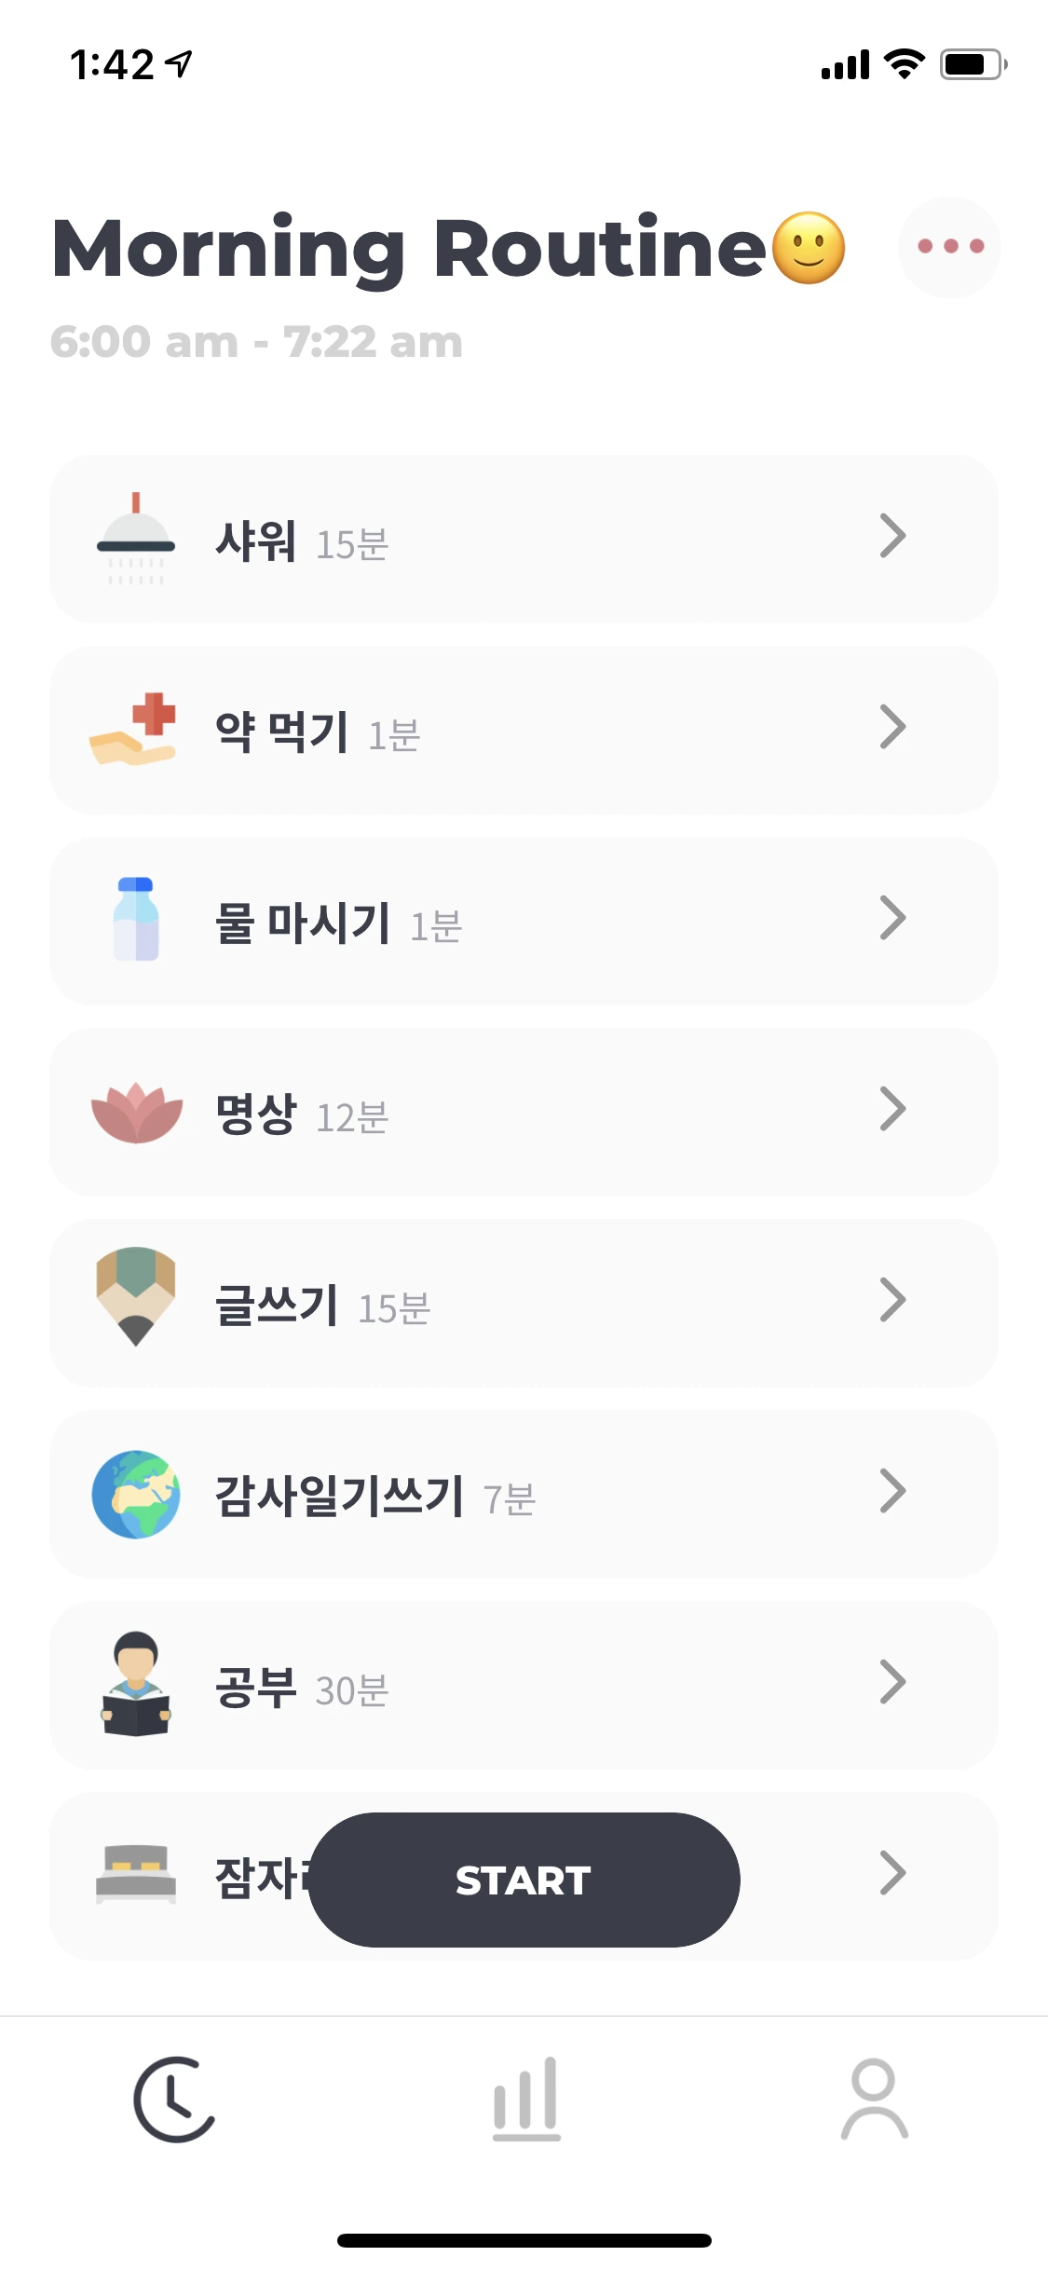Tap the pencil tip icon for 글쓰기
This screenshot has height=2270, width=1048.
[x=136, y=1297]
